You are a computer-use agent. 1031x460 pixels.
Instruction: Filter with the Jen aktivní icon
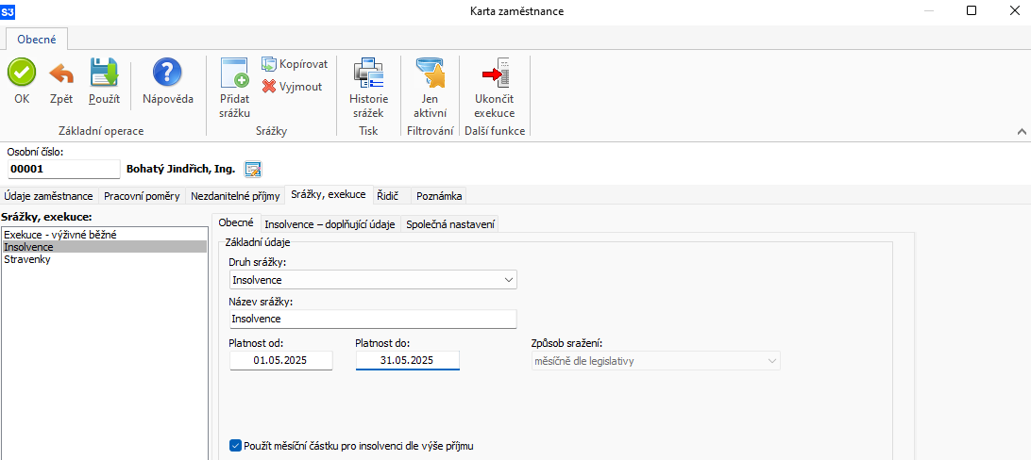coord(430,73)
